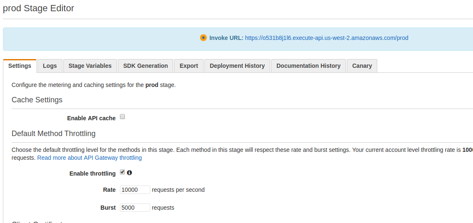Go to the SDK Generation tab
This screenshot has height=223, width=473.
145,66
